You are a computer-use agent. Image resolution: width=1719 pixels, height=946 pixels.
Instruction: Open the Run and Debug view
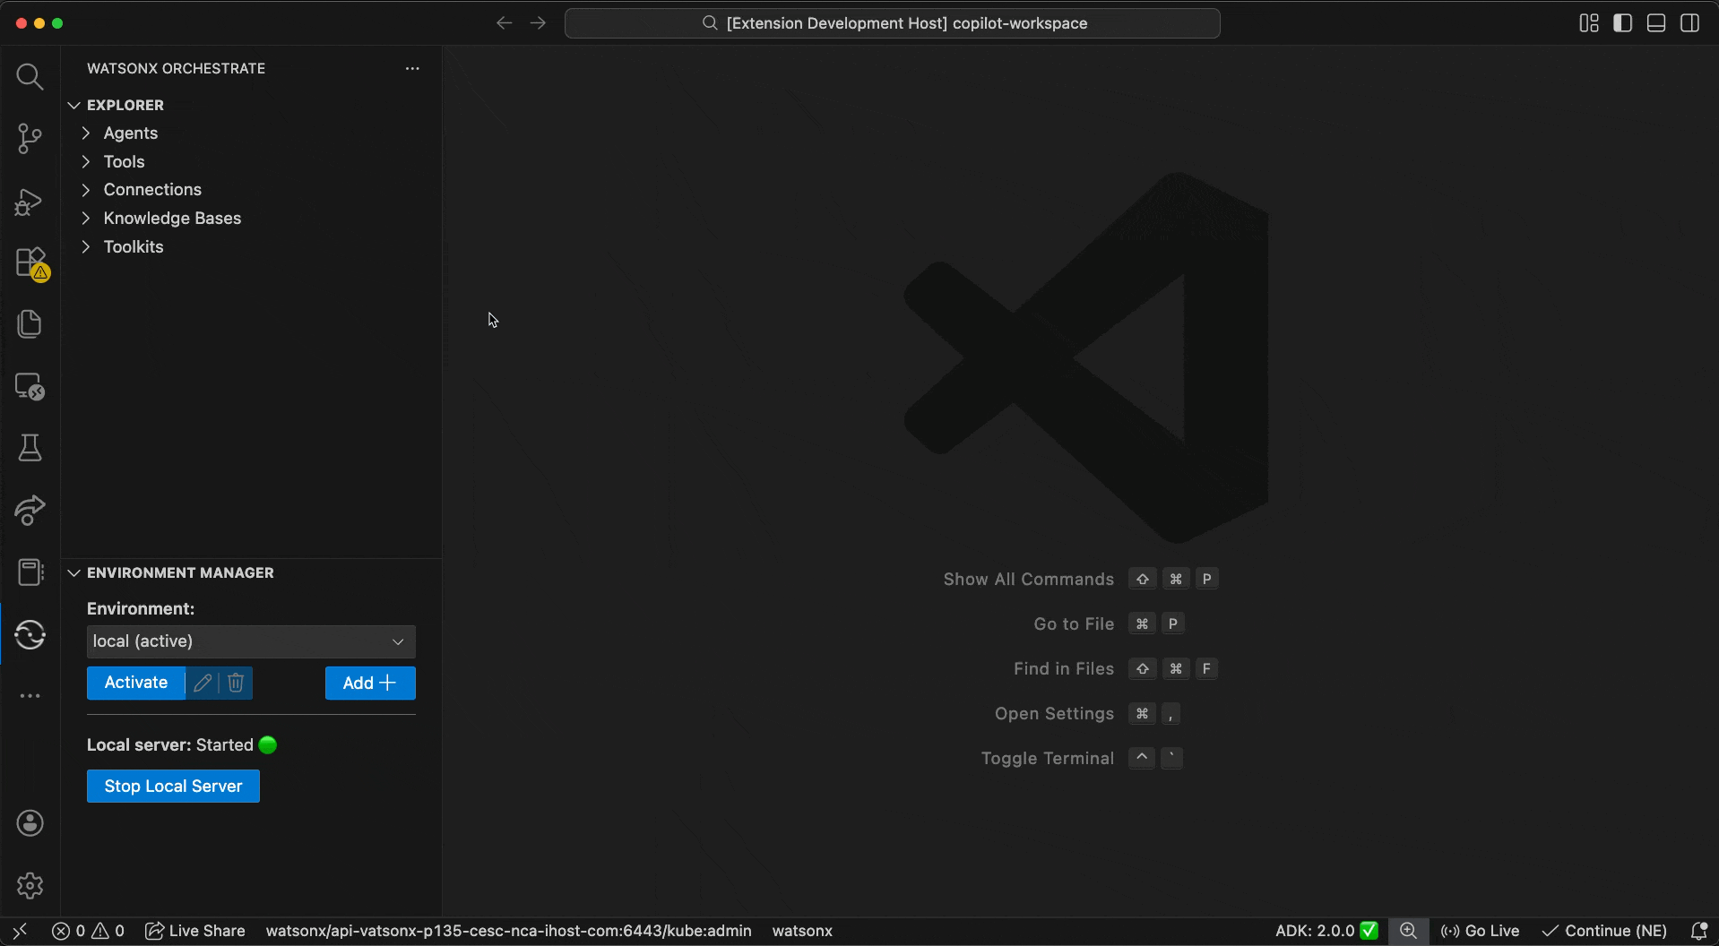click(x=30, y=202)
